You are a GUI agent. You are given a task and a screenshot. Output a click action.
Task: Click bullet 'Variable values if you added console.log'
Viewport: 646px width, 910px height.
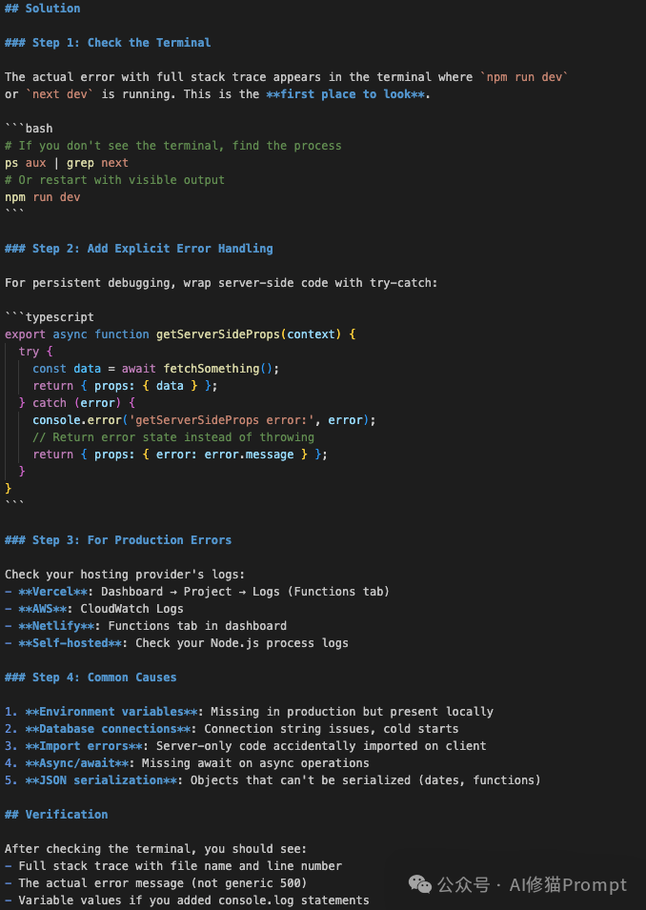pyautogui.click(x=187, y=900)
